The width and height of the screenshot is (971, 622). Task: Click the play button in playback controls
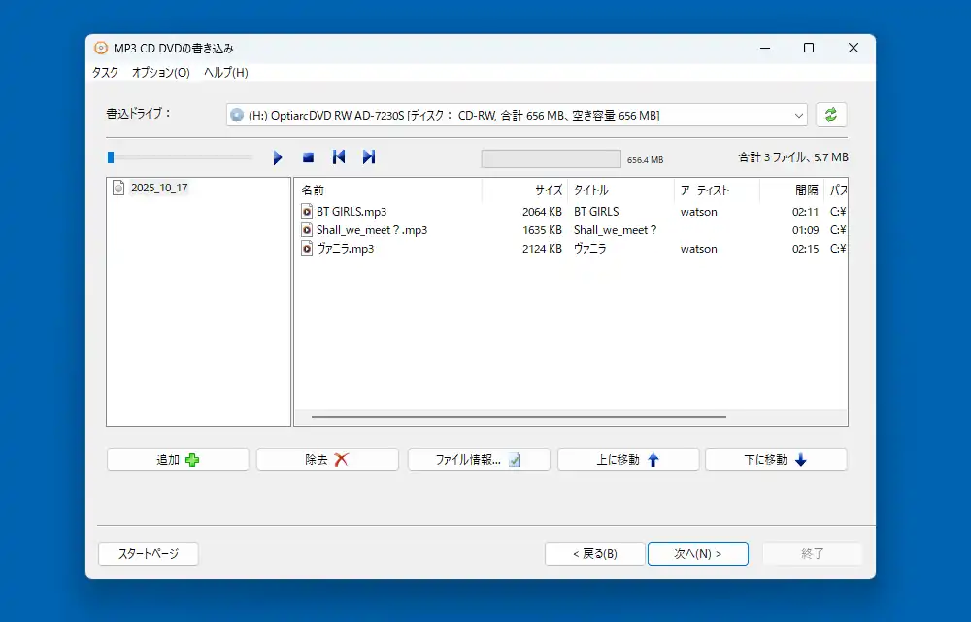click(x=278, y=157)
